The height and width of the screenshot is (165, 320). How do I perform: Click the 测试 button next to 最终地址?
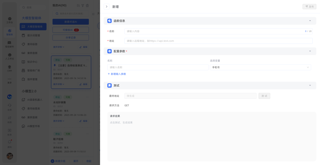(264, 96)
